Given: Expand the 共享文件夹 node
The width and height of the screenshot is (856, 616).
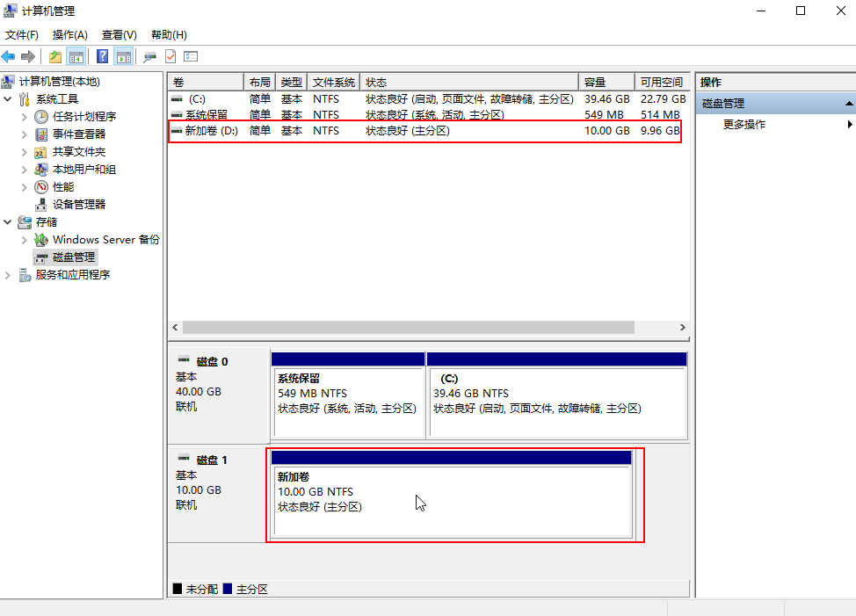Looking at the screenshot, I should coord(24,152).
